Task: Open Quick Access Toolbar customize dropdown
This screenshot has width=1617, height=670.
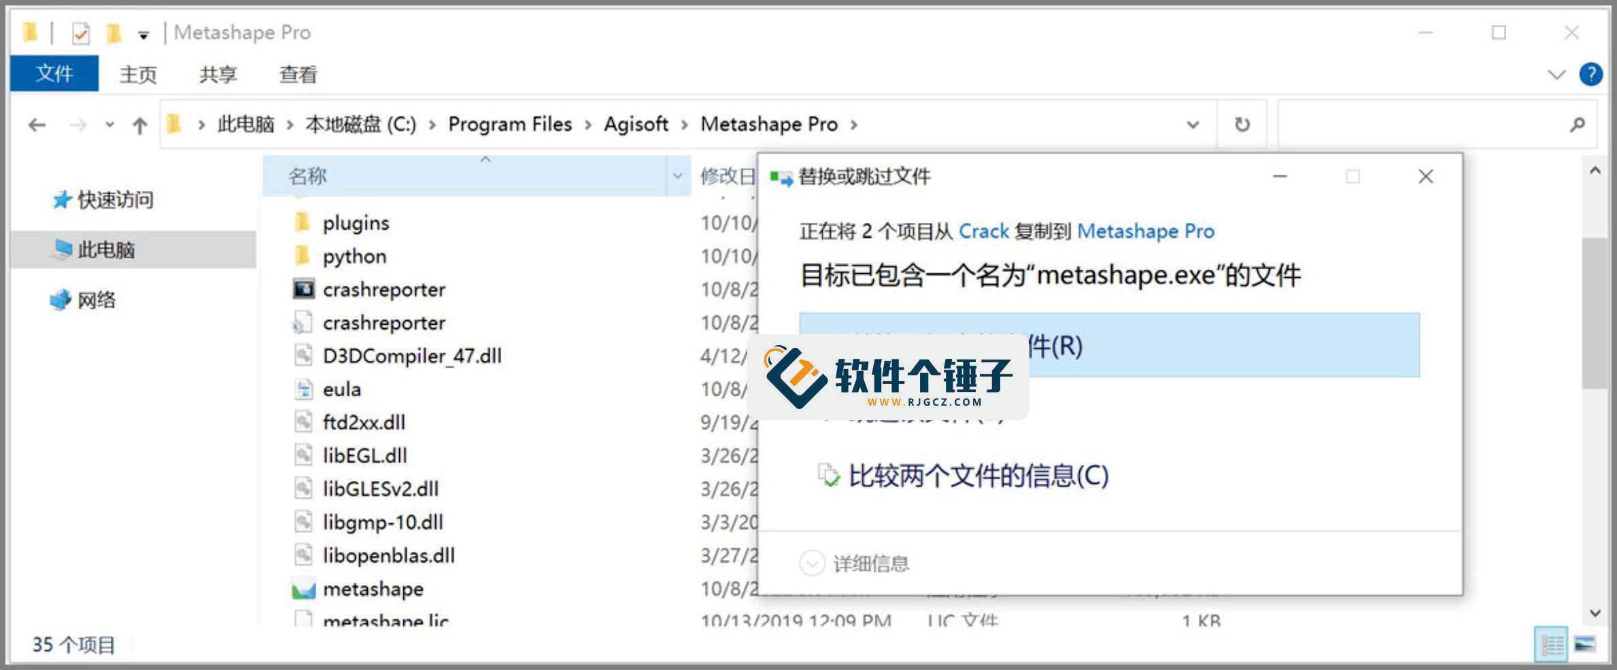Action: [x=143, y=35]
